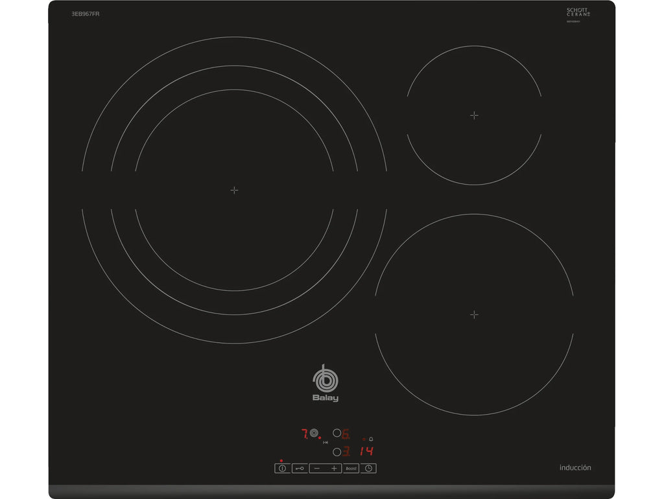Click the 3EB967FR model label
This screenshot has width=664, height=499.
[x=86, y=14]
